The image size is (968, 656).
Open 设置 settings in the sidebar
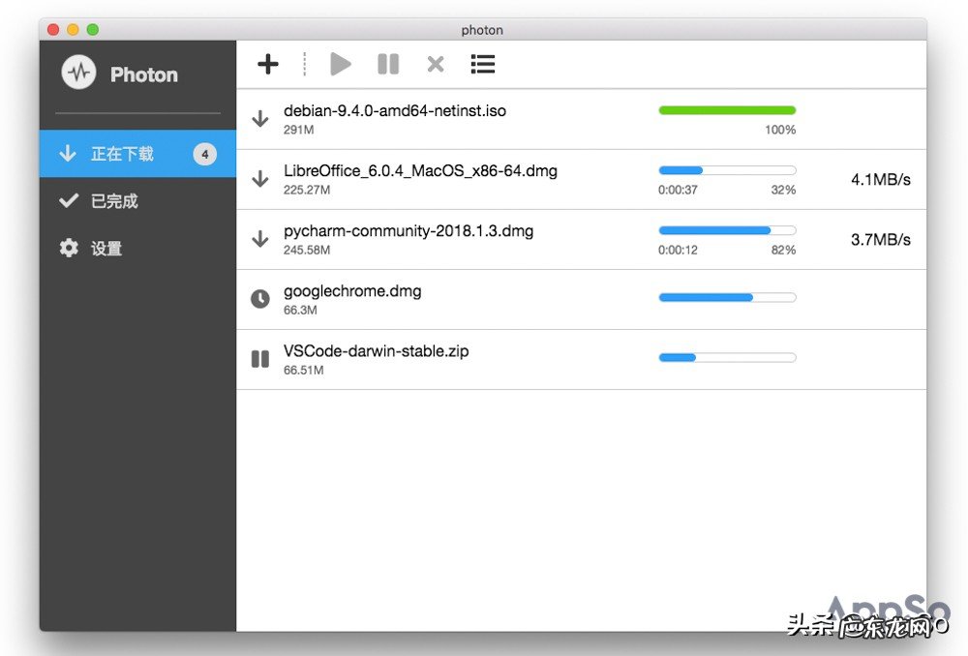[x=137, y=248]
